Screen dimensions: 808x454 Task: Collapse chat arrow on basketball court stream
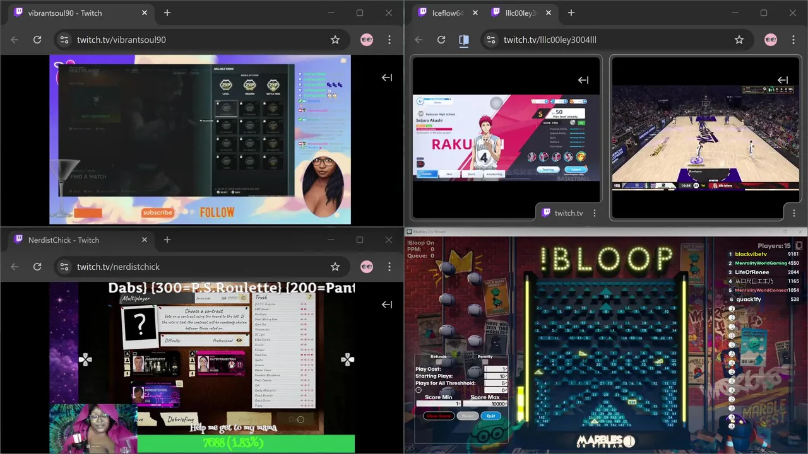tap(783, 80)
